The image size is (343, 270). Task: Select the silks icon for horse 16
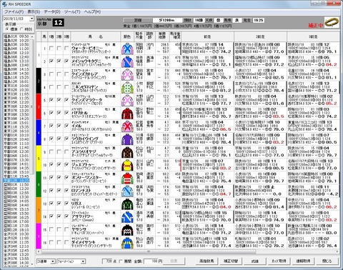127,243
